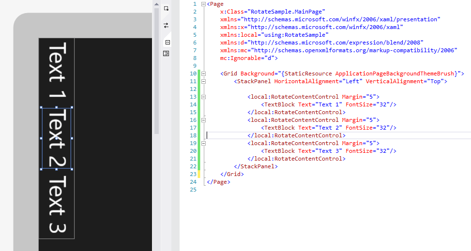The height and width of the screenshot is (251, 471).
Task: Click ApplicationPageBackgroundThemeBrush in Grid tag
Action: point(395,74)
